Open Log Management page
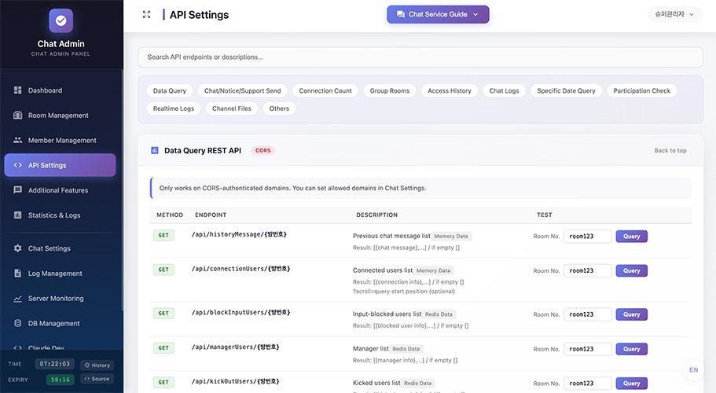 (60, 274)
